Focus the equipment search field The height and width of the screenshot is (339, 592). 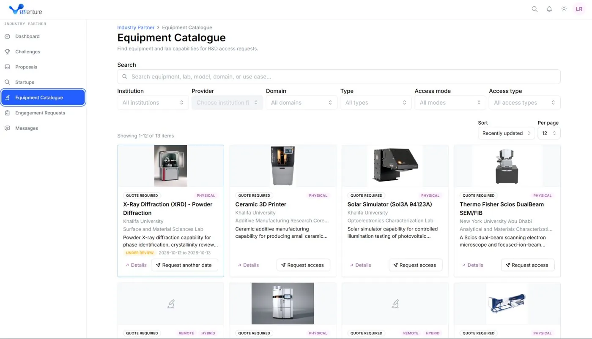pos(339,76)
